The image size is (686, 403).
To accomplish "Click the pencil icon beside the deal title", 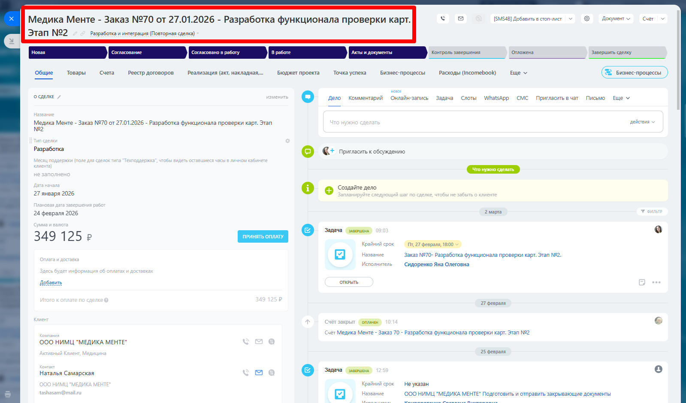I will 75,33.
